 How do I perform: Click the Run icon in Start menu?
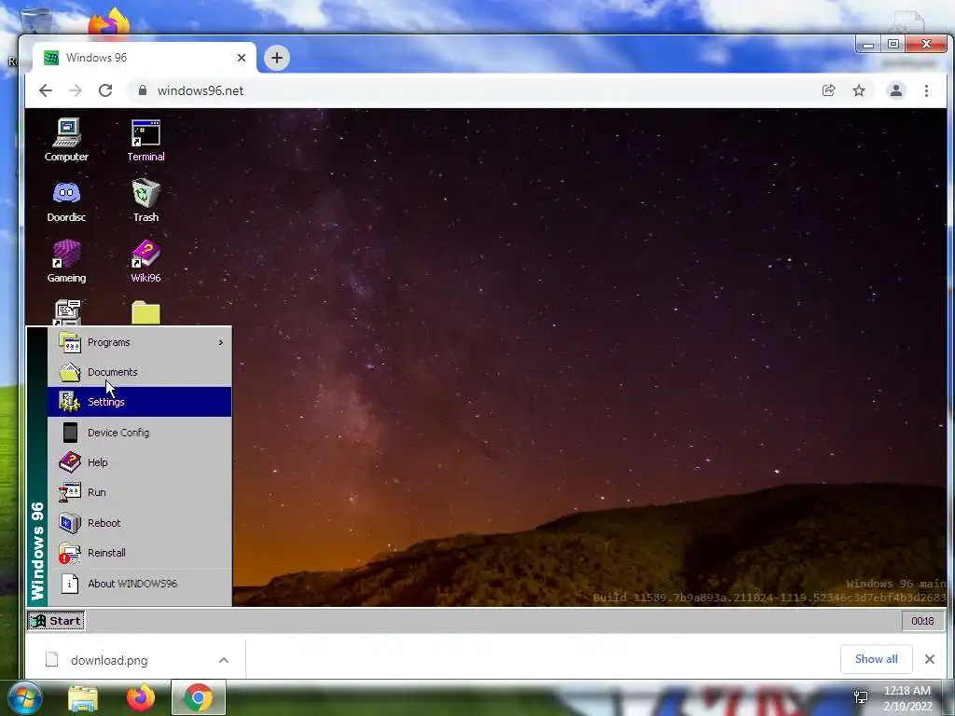[70, 492]
